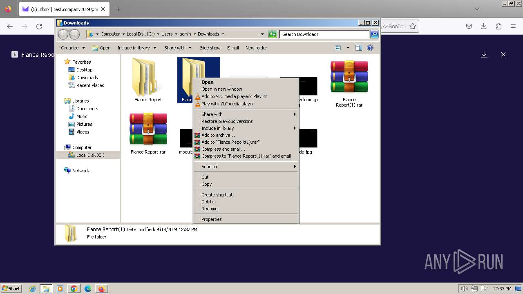Click admin in the address breadcrumb

click(185, 34)
